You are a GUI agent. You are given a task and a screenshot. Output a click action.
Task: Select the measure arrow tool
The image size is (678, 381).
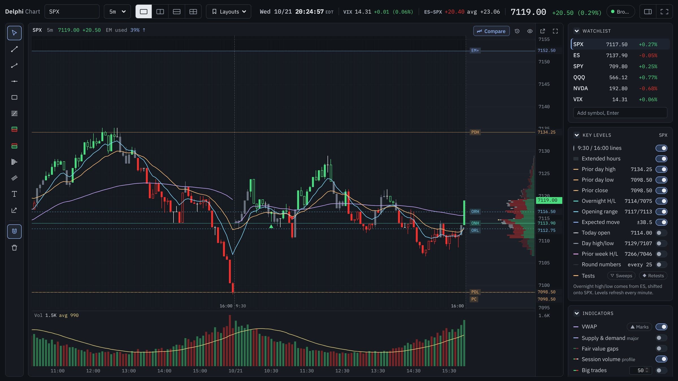click(x=14, y=210)
